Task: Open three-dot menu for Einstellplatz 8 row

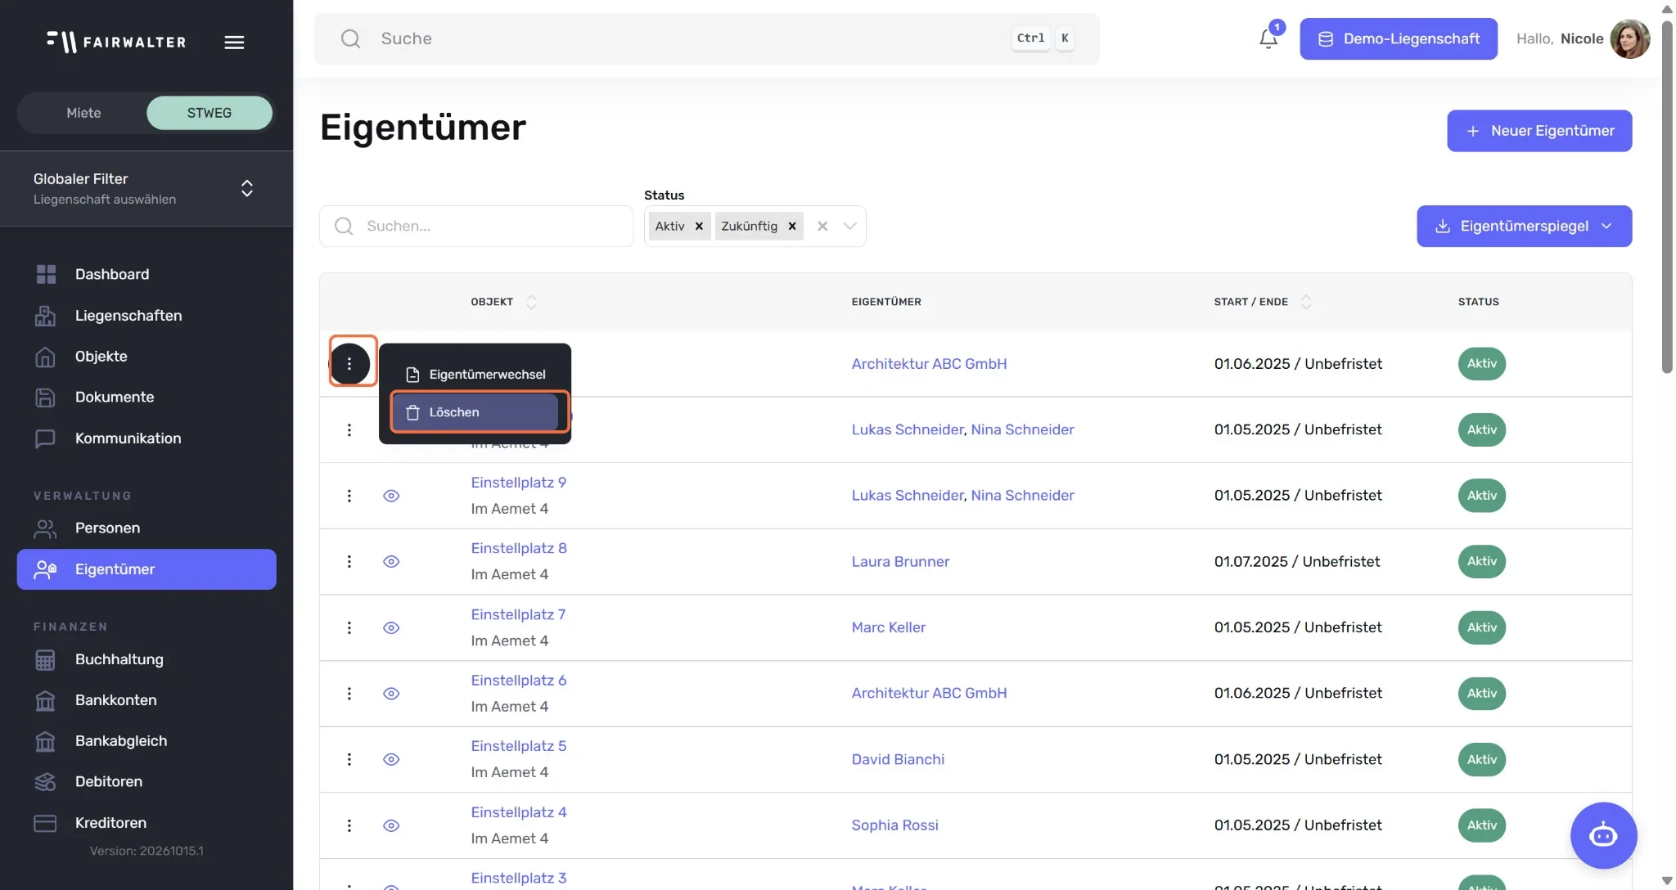Action: tap(349, 561)
